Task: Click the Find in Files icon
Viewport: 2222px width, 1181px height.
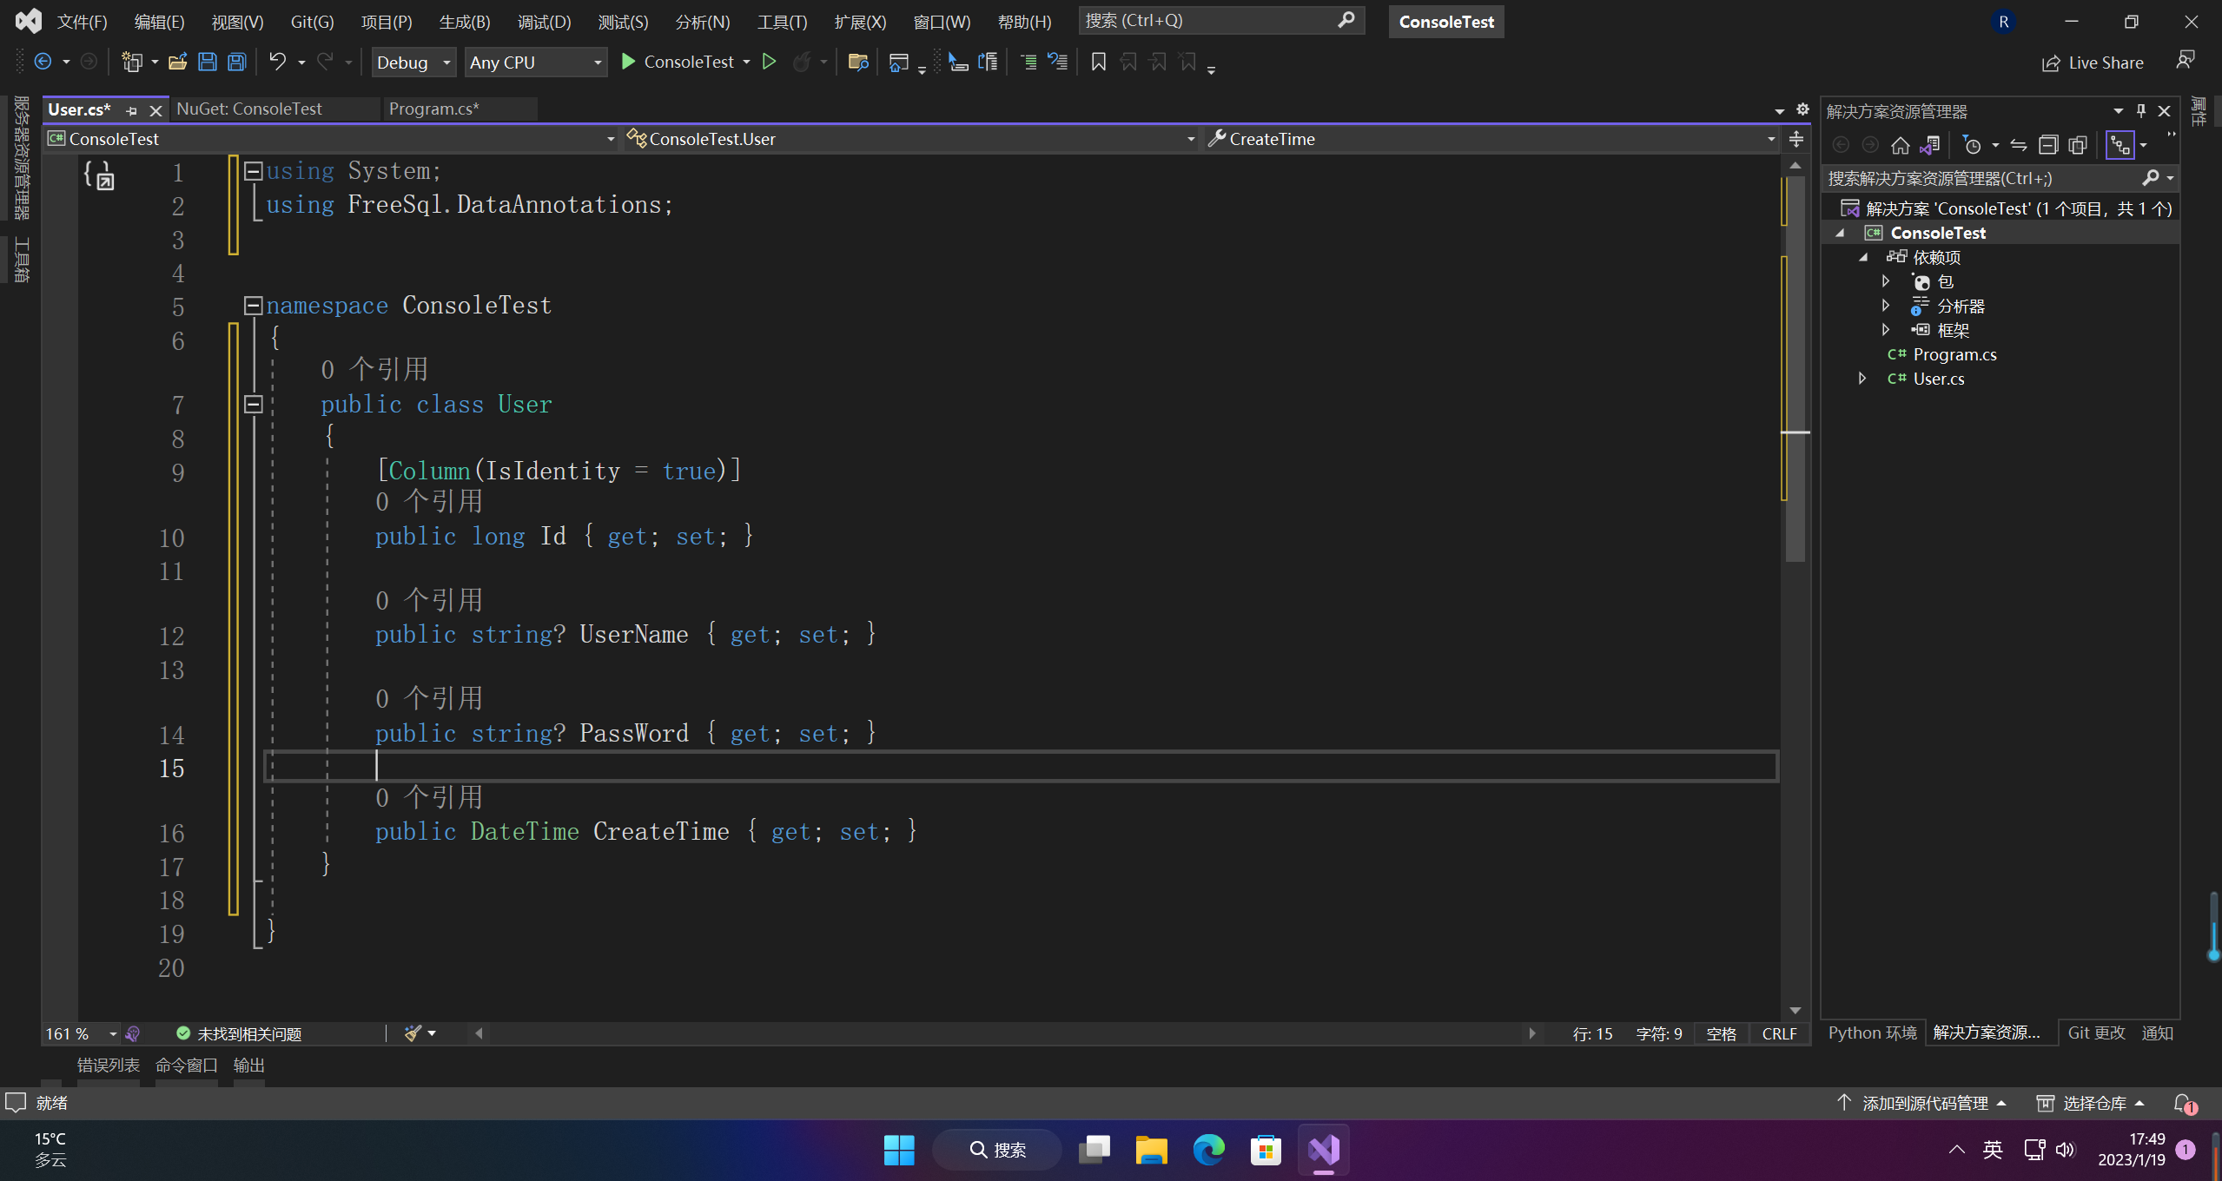Action: (x=858, y=62)
